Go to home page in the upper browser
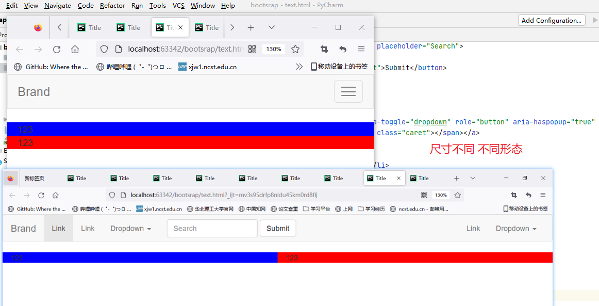 (75, 49)
